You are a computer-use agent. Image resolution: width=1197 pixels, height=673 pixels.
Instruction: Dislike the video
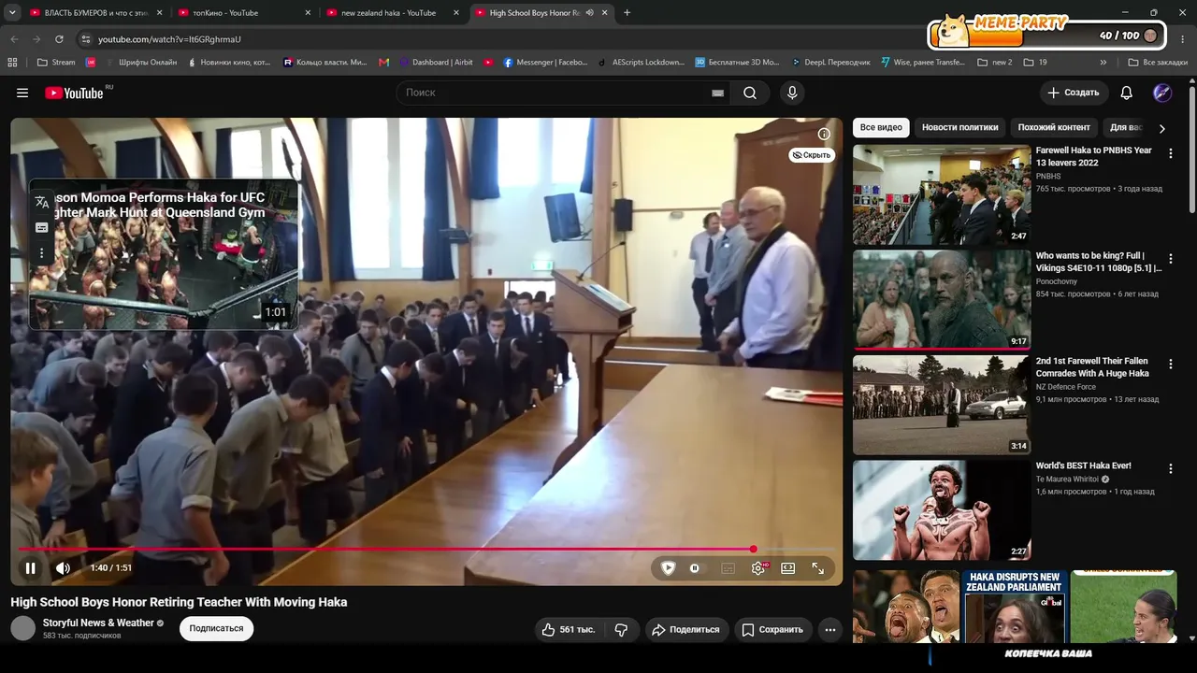click(621, 630)
